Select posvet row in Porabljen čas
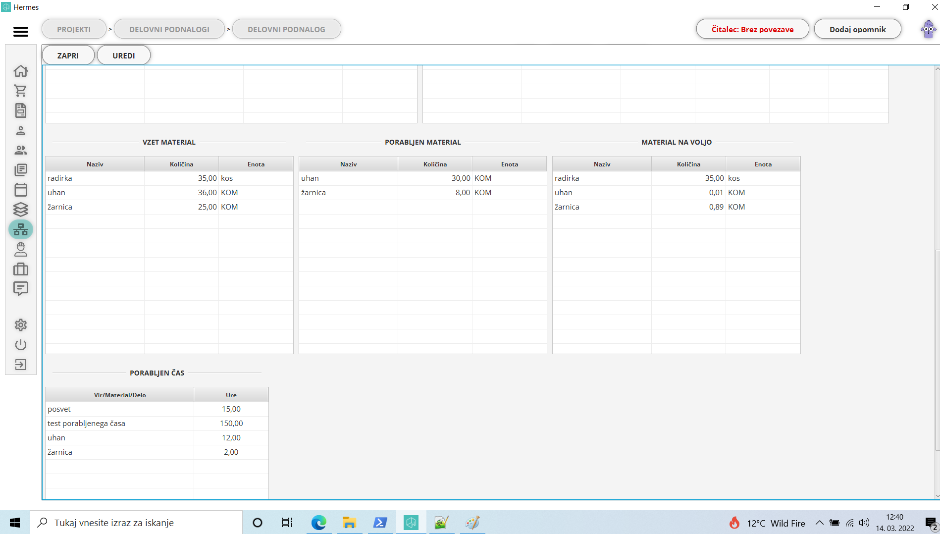The width and height of the screenshot is (940, 534). (x=157, y=409)
